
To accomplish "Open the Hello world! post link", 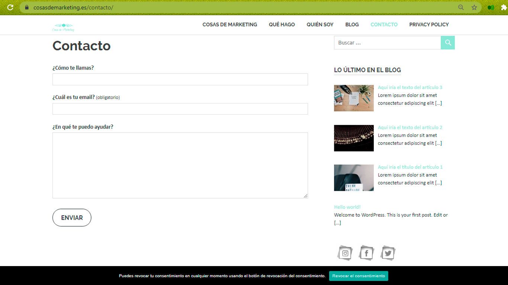I will (347, 207).
